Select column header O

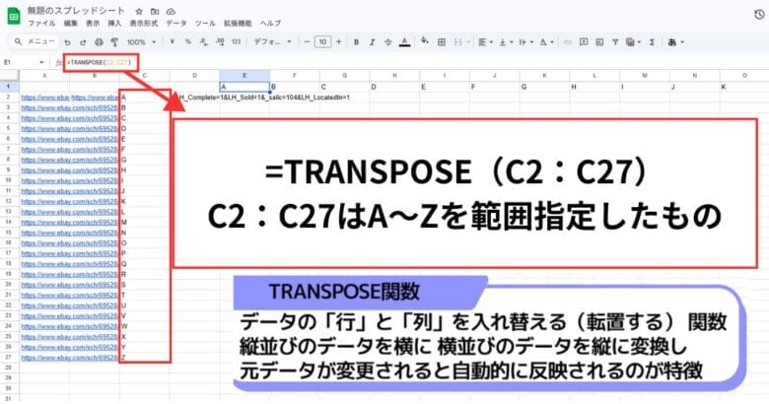point(744,76)
